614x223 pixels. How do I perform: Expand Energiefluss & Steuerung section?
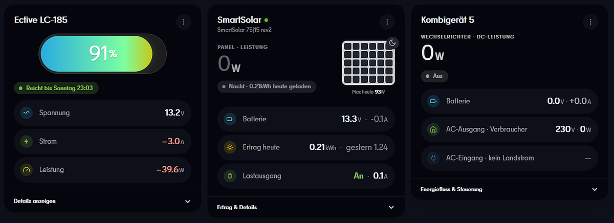coord(509,189)
